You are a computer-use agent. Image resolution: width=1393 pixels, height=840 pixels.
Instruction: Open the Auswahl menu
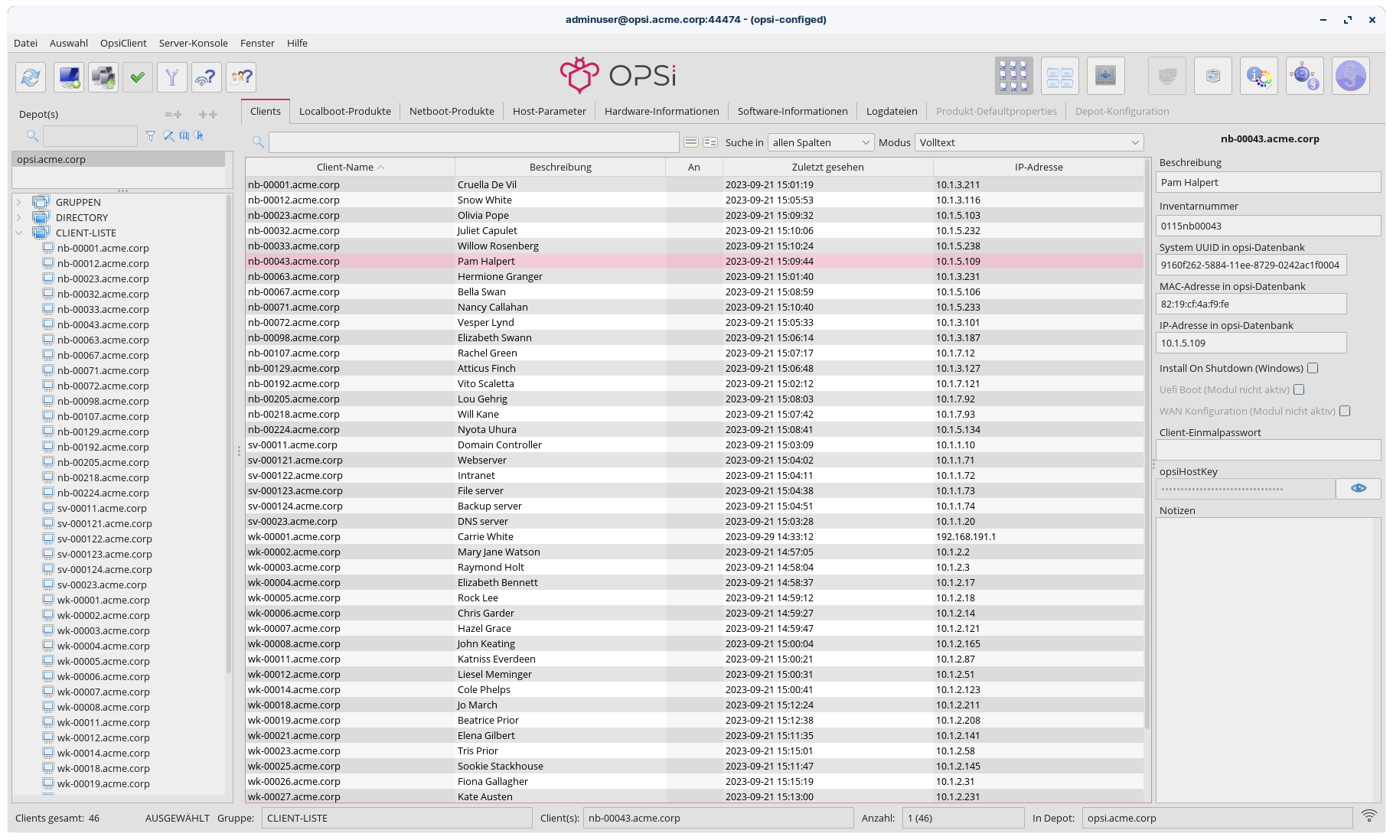click(x=69, y=43)
